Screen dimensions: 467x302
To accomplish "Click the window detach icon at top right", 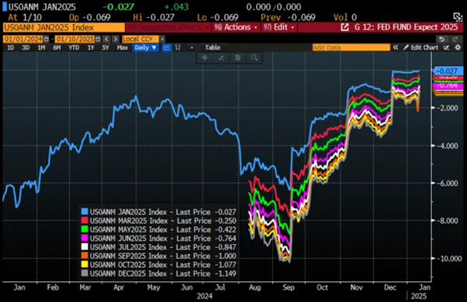I will (457, 16).
